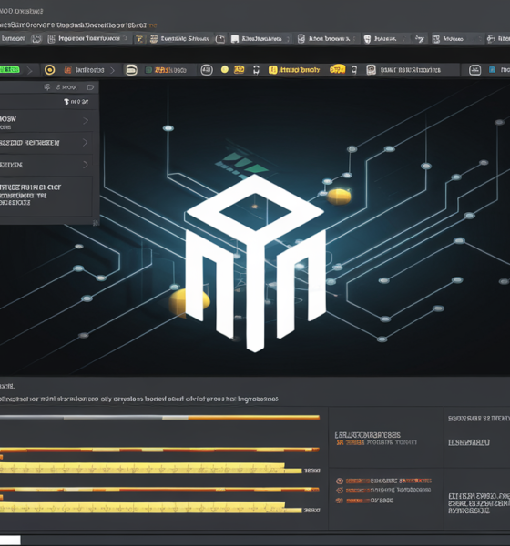The width and height of the screenshot is (510, 546).
Task: Click the top orange and gray progress bar
Action: [x=159, y=417]
